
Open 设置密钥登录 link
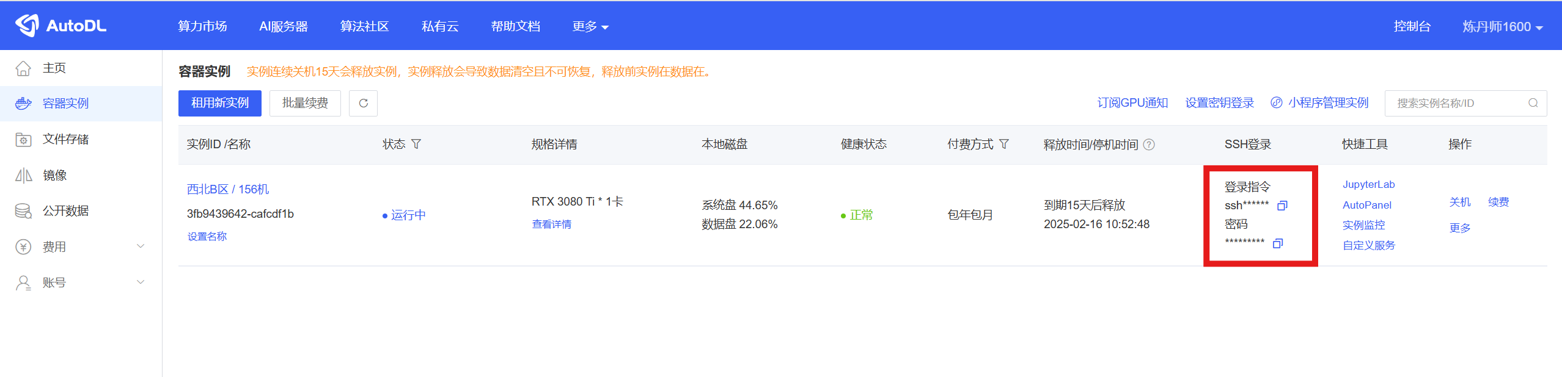(x=1219, y=103)
